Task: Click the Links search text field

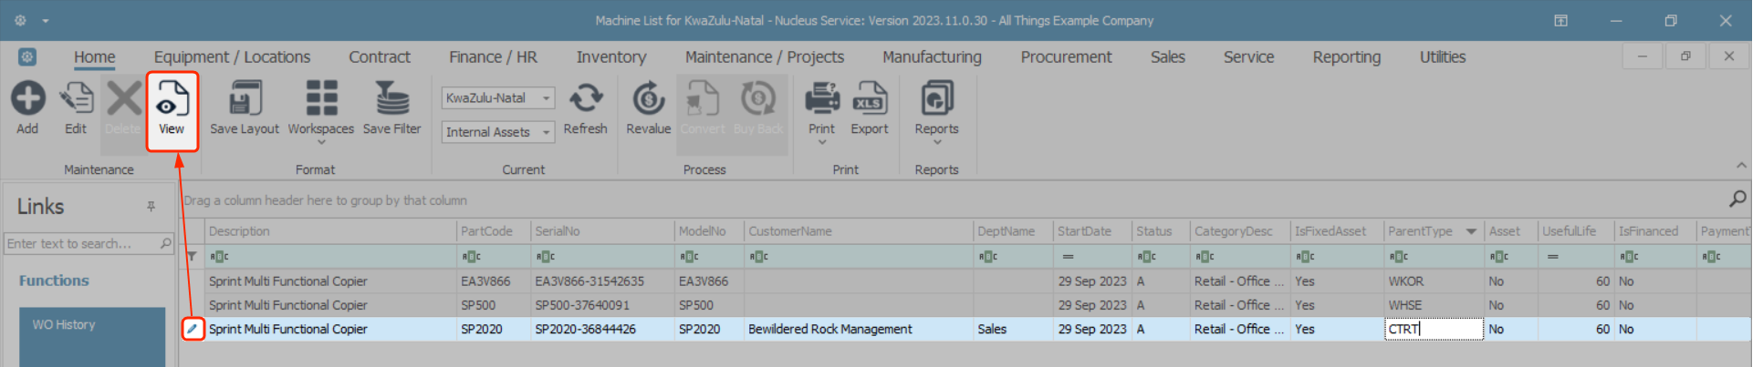Action: [x=80, y=243]
